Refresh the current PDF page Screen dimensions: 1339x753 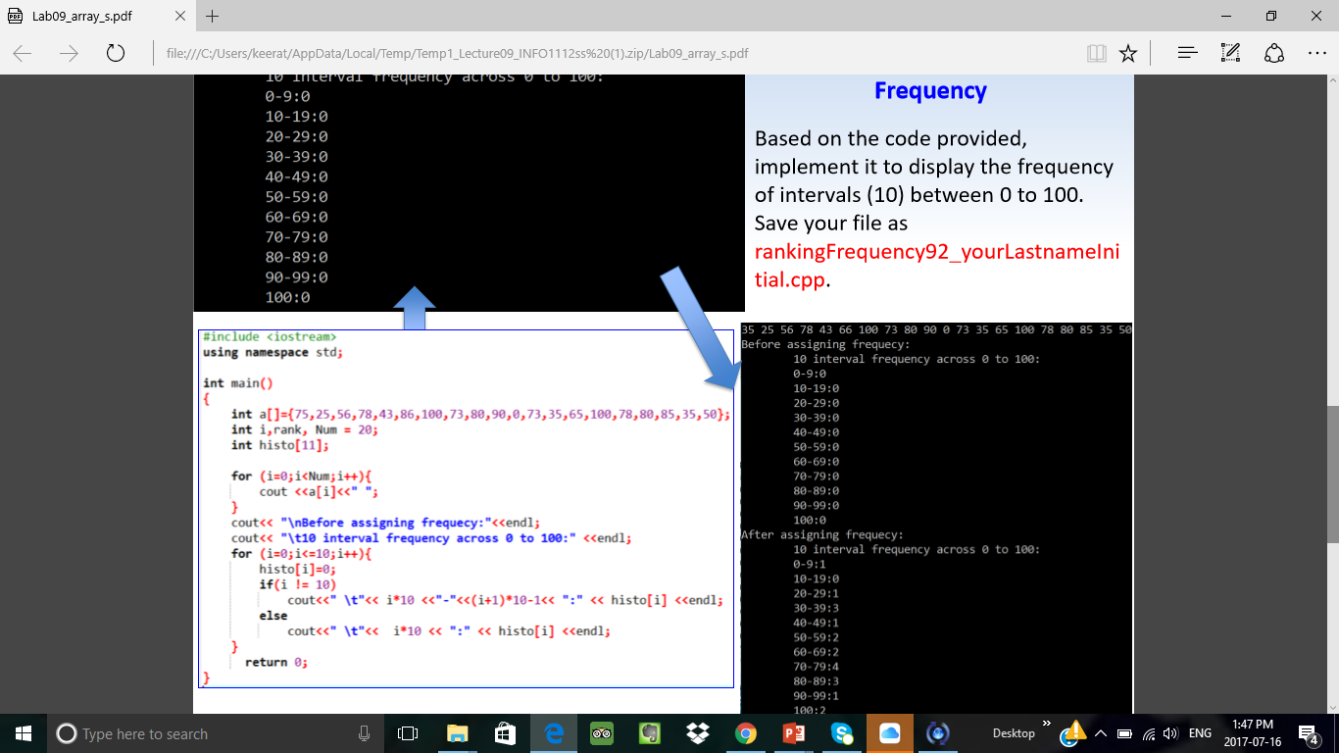click(x=115, y=53)
